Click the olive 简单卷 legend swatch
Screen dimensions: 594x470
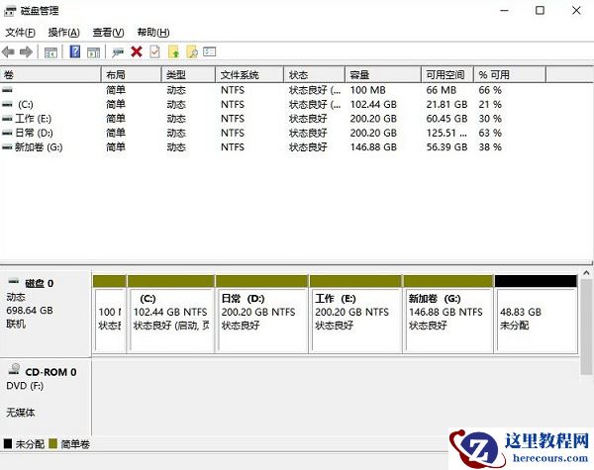tap(53, 443)
